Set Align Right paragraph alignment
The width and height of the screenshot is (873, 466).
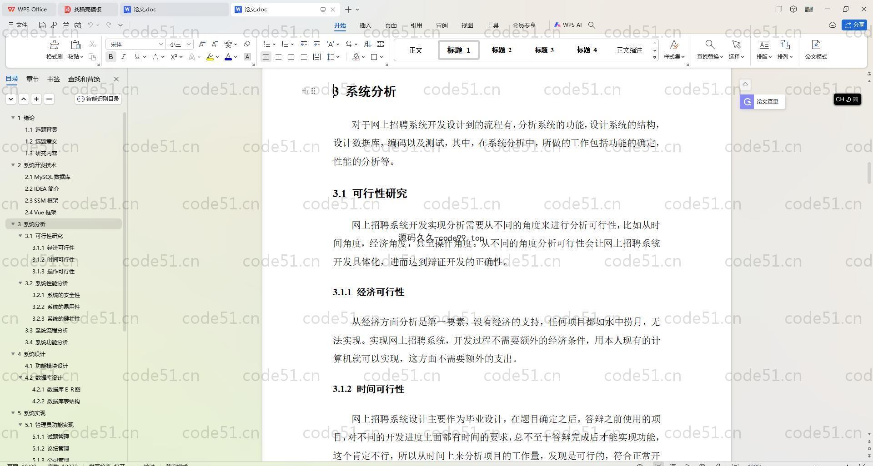291,57
